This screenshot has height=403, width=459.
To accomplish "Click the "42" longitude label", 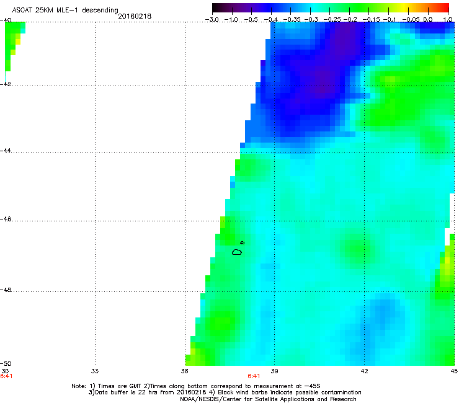I will (x=364, y=371).
